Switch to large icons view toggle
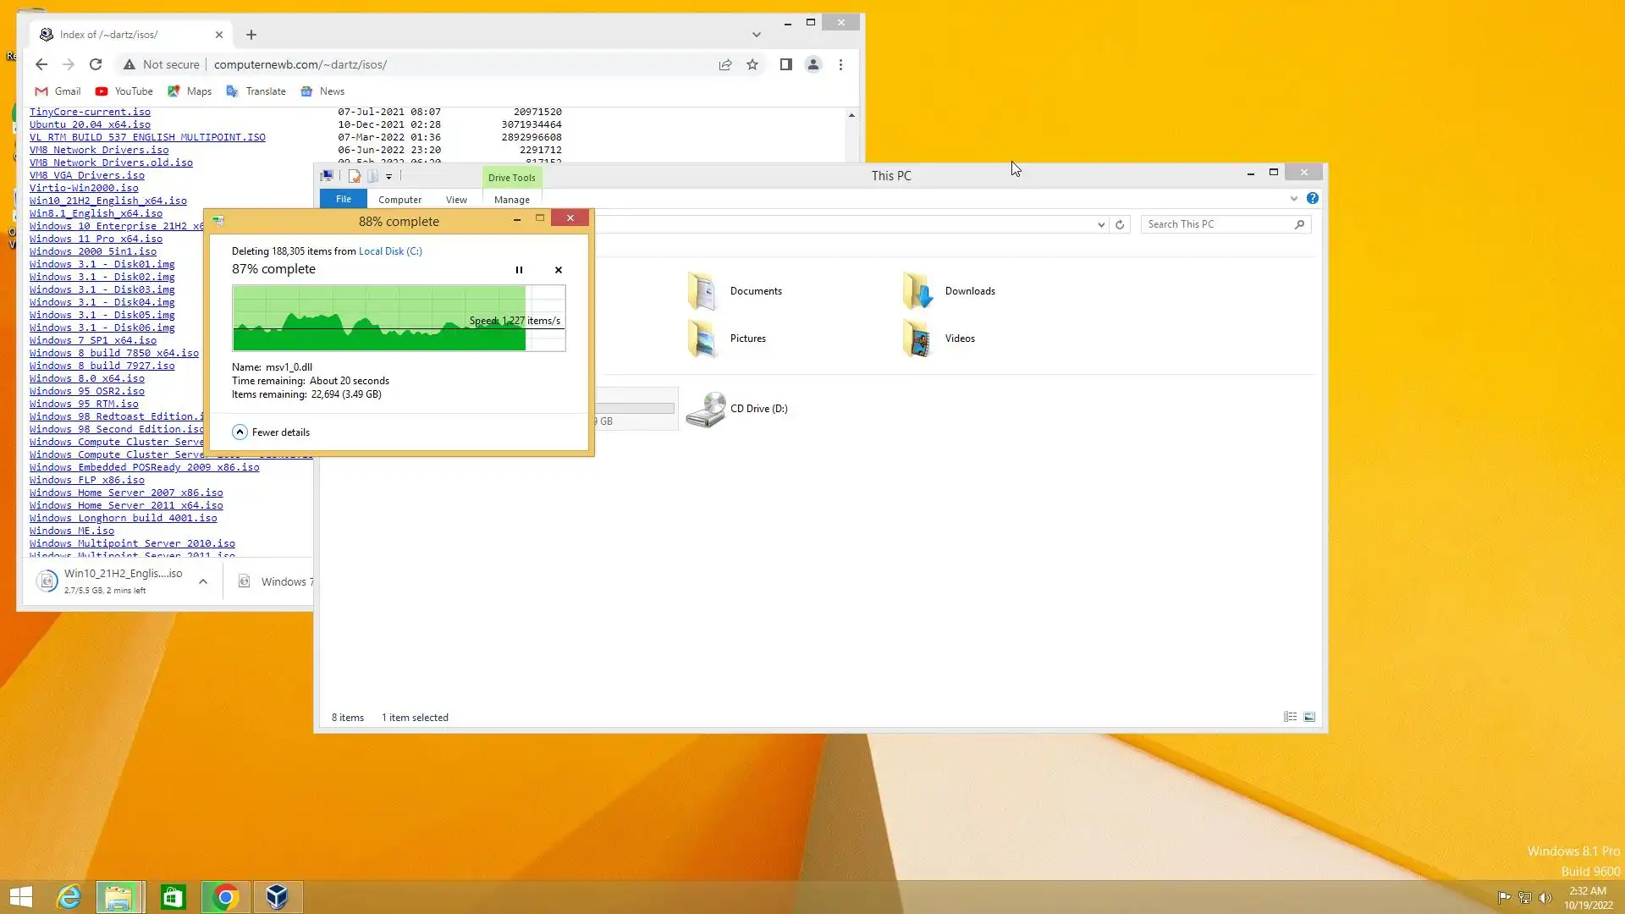 1309,717
